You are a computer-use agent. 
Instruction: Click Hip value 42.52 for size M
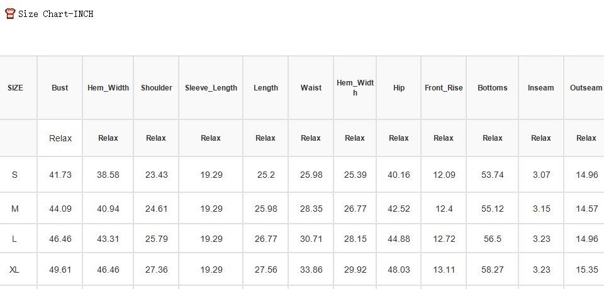(x=399, y=209)
